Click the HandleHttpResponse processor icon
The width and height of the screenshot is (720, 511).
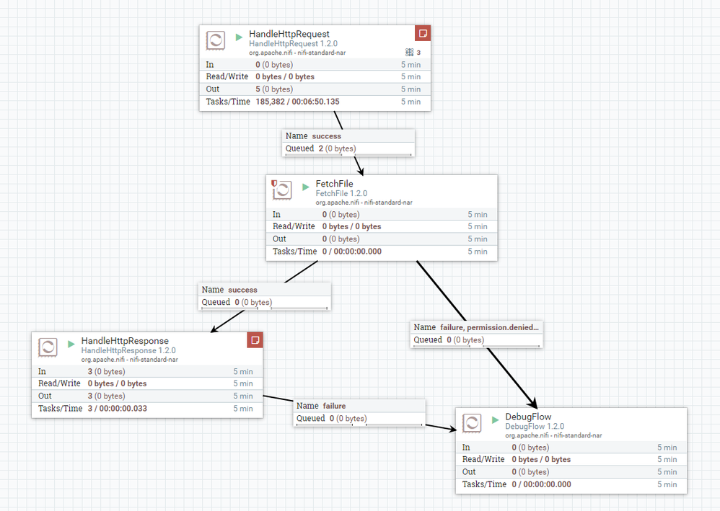[46, 347]
